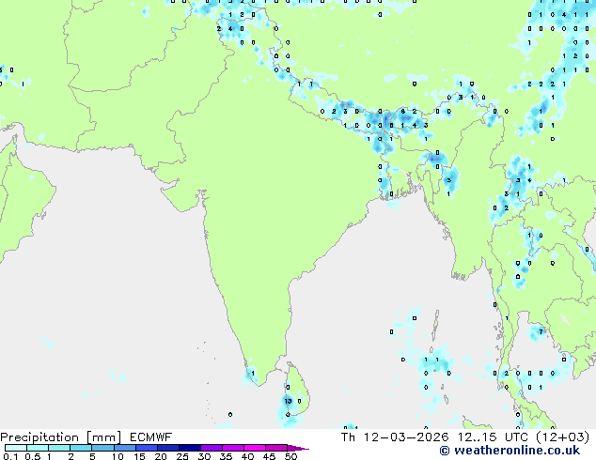Click the legend scale label '10'

coord(118,456)
